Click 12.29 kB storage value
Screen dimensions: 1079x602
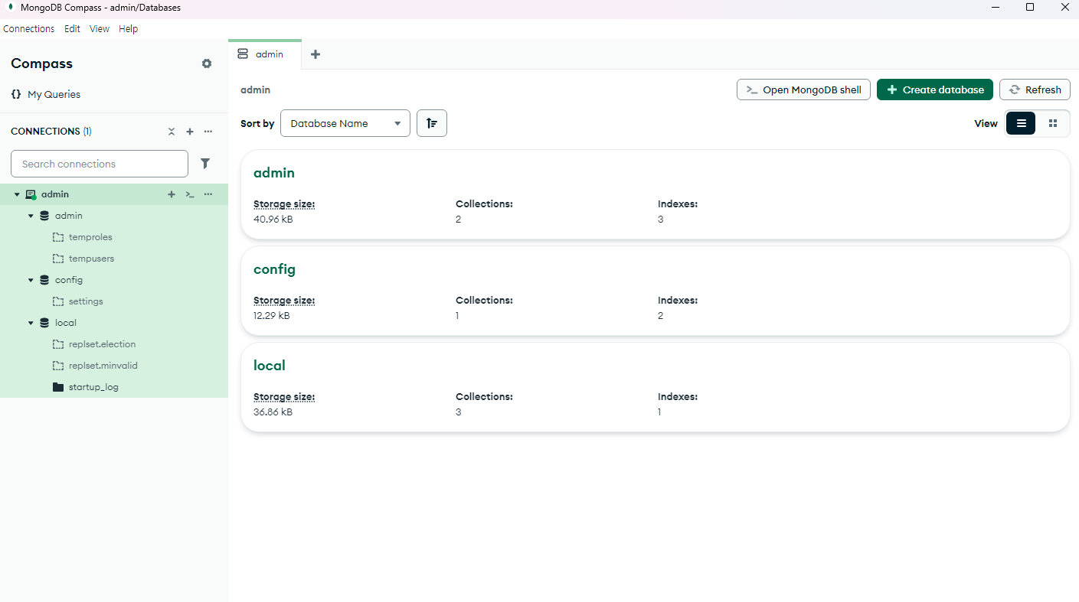272,315
